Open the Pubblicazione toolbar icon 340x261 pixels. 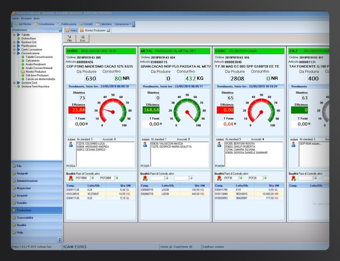click(59, 24)
